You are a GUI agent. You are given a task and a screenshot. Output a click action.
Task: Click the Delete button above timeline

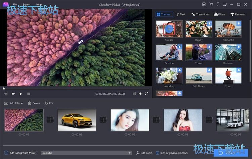[x=34, y=103]
